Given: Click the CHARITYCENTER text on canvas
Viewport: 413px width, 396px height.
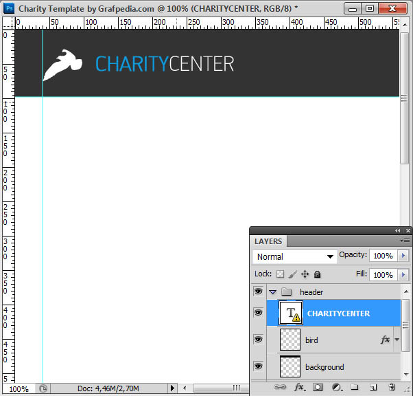Looking at the screenshot, I should 165,64.
